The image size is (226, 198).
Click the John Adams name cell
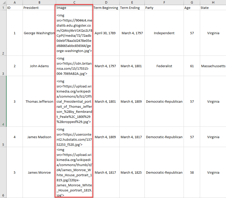click(x=39, y=66)
